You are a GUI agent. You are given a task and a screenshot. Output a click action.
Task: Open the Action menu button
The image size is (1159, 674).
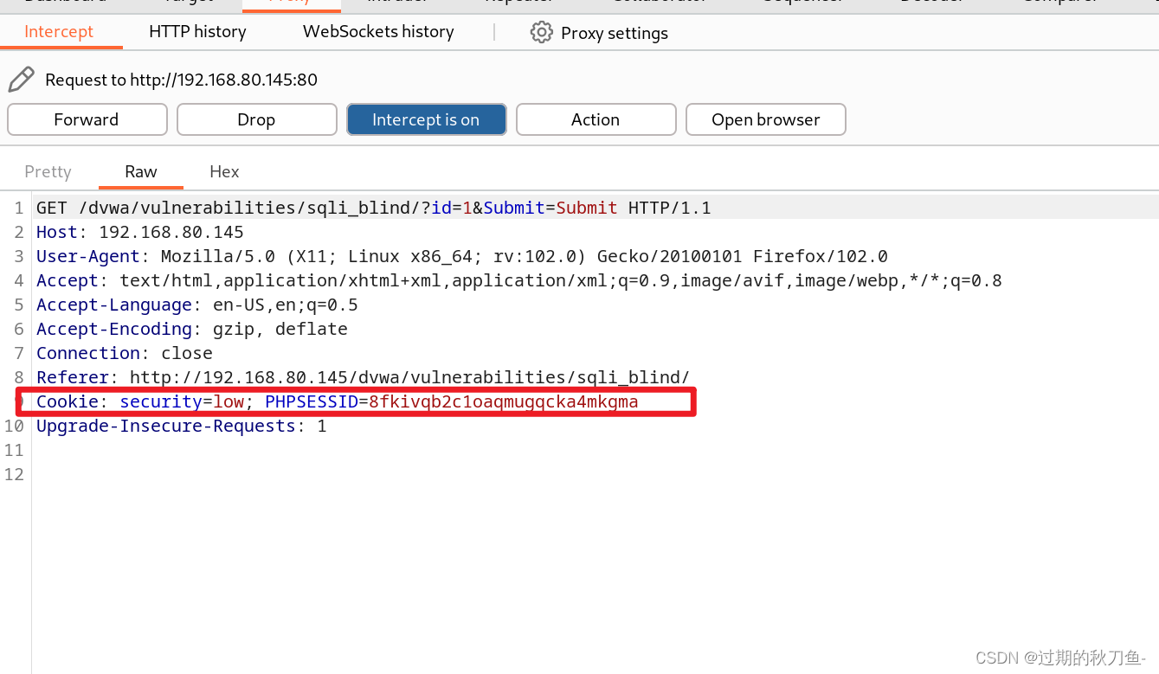click(596, 119)
